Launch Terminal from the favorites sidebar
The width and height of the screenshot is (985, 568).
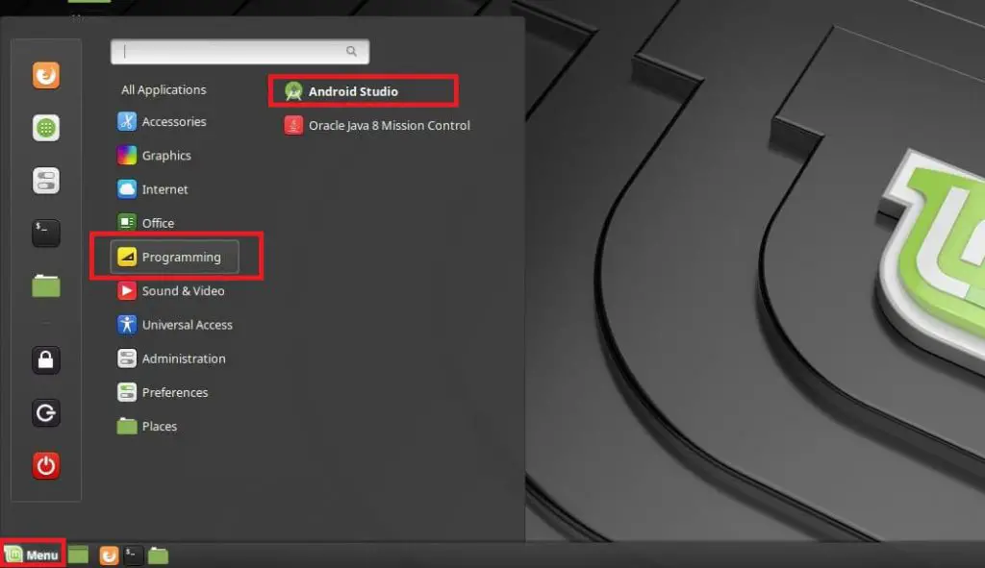coord(46,233)
